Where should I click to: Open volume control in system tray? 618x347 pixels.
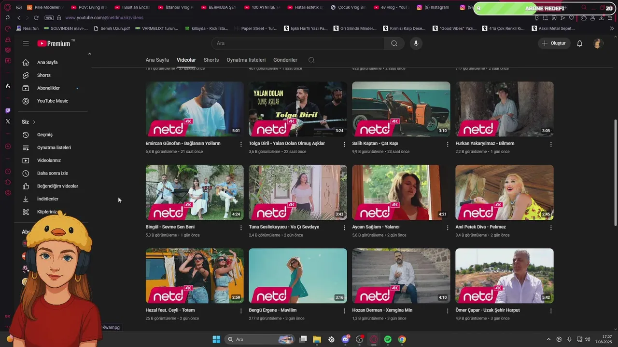[587, 339]
